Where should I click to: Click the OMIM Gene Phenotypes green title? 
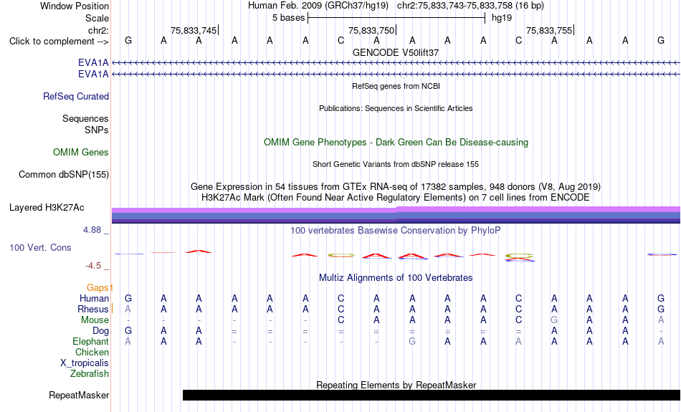(x=396, y=142)
